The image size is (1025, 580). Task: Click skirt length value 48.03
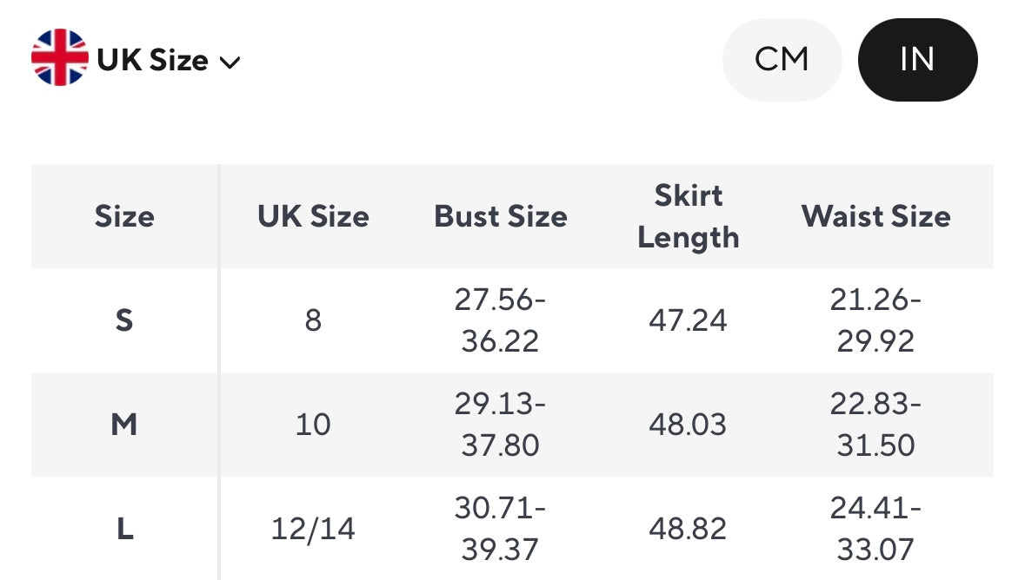coord(688,425)
